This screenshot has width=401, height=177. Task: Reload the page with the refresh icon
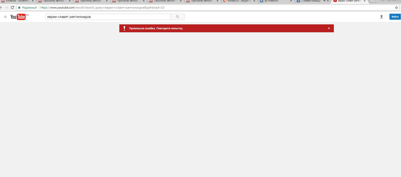pyautogui.click(x=12, y=8)
